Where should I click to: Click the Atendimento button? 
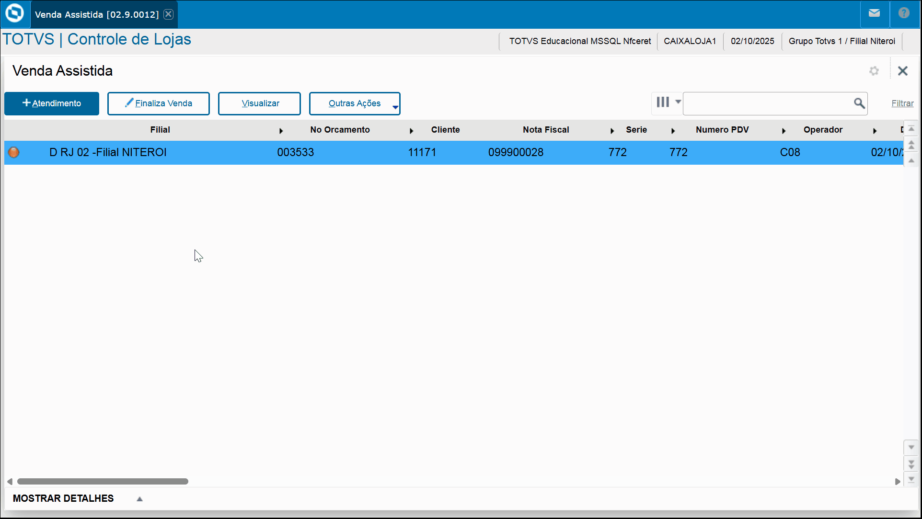52,103
